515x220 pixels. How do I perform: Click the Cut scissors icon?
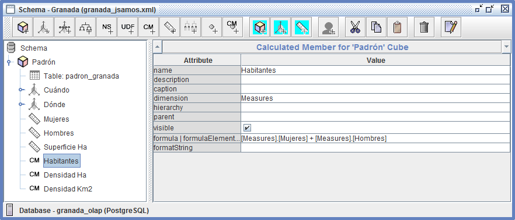point(356,27)
